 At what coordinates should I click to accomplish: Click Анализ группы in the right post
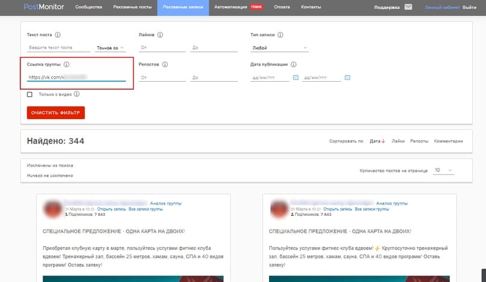pyautogui.click(x=392, y=203)
